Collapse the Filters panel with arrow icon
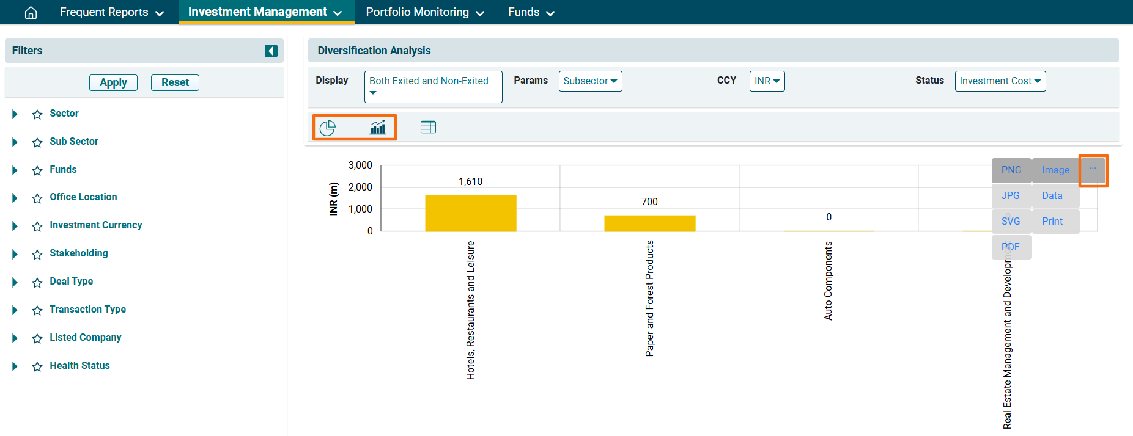The height and width of the screenshot is (436, 1133). [271, 51]
